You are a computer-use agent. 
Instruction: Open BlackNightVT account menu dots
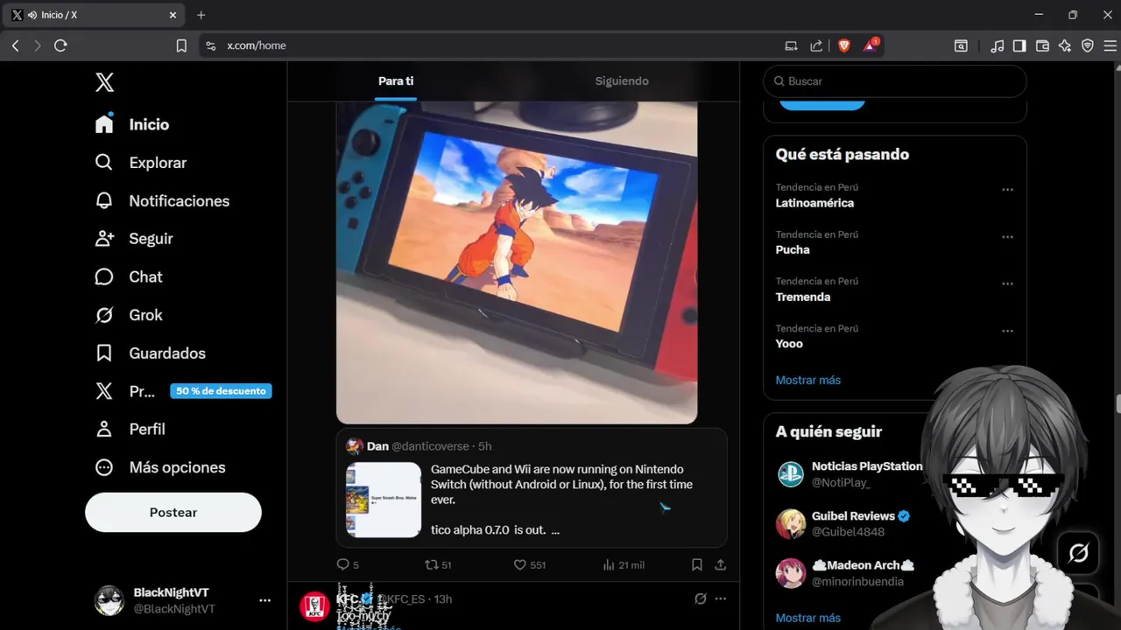(x=264, y=600)
